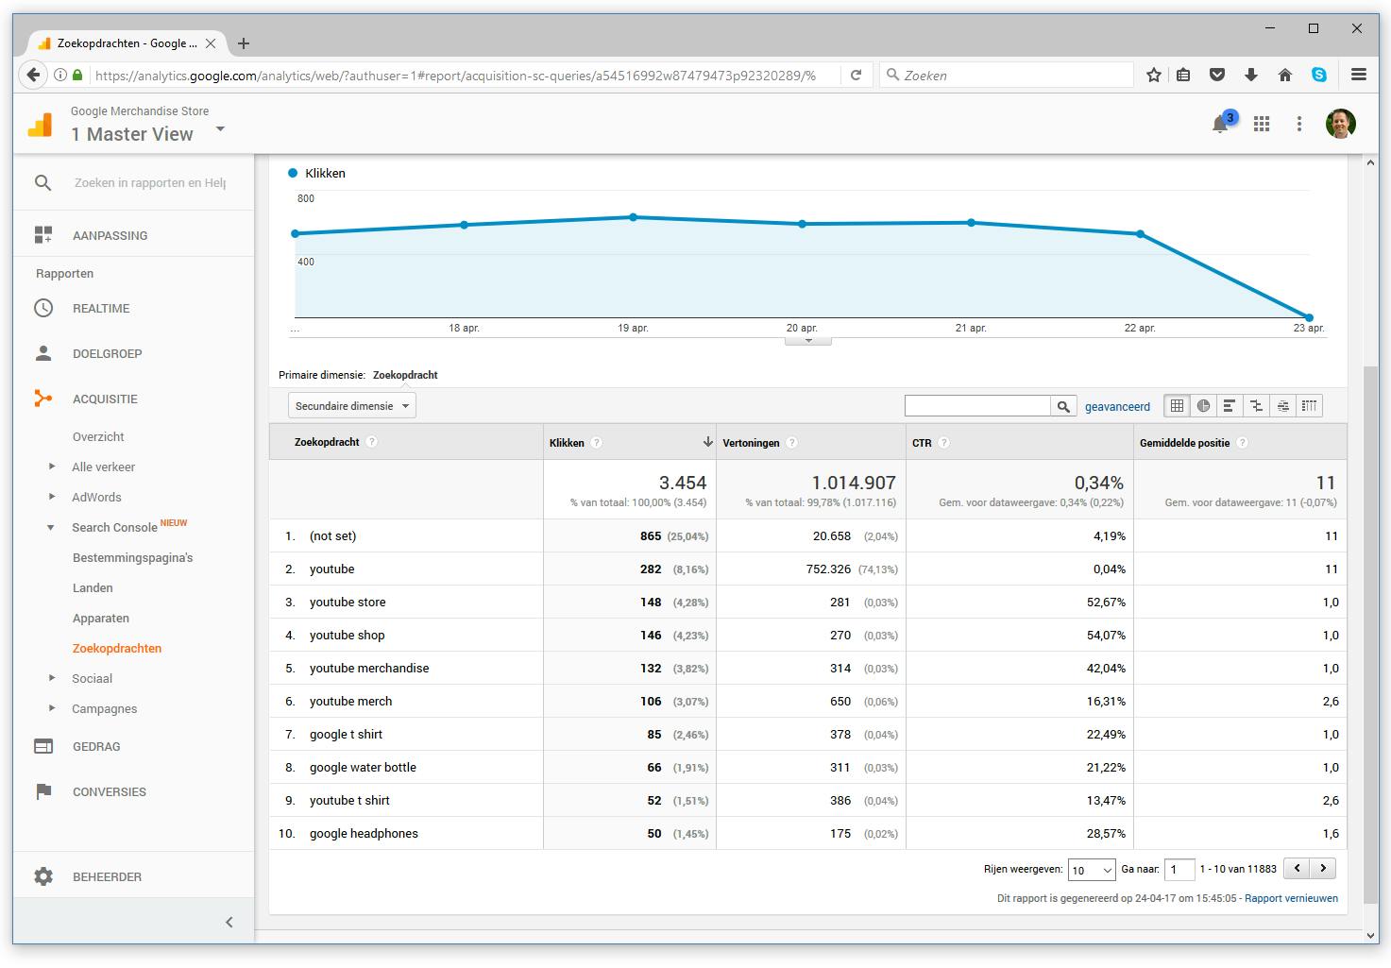Click the table search magnifier button
The height and width of the screenshot is (968, 1391).
[x=1063, y=406]
